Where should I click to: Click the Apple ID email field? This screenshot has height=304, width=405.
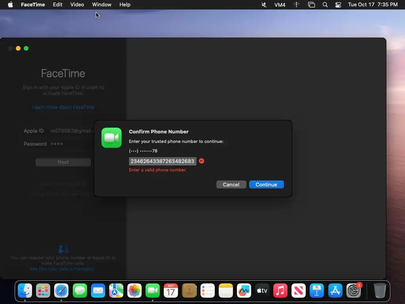pyautogui.click(x=71, y=131)
